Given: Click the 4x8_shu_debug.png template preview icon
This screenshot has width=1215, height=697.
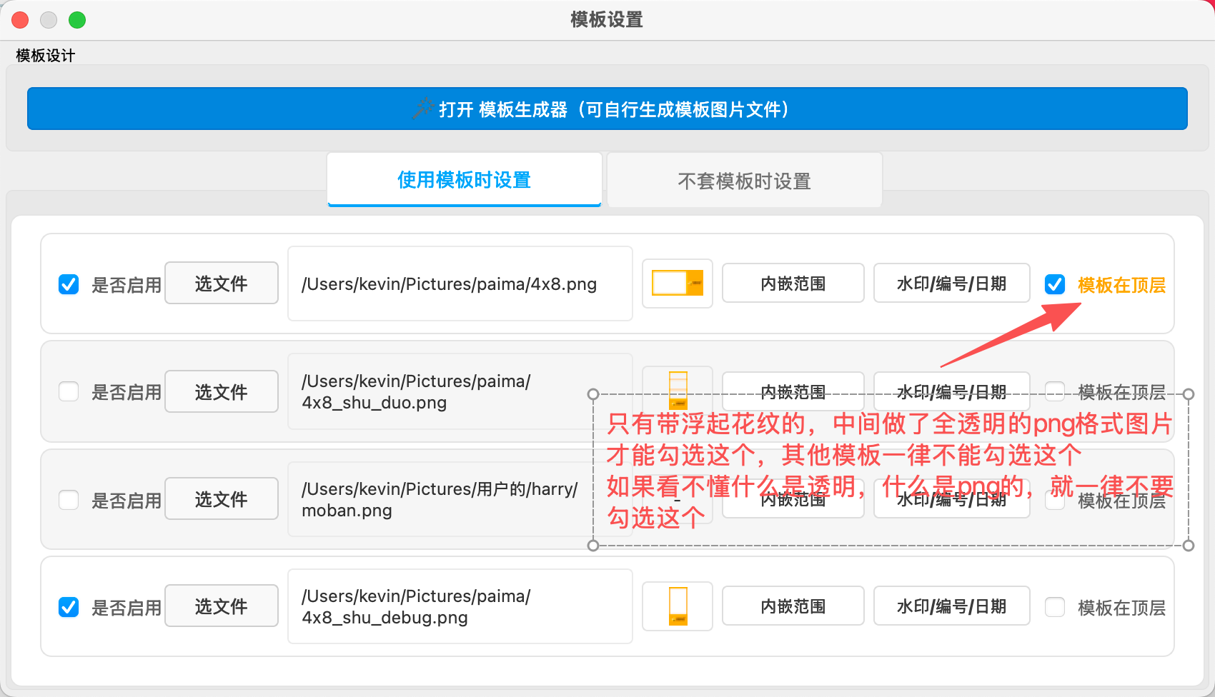Looking at the screenshot, I should tap(677, 606).
